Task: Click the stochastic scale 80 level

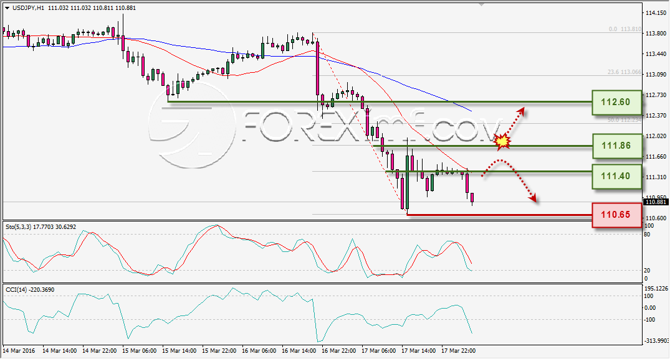Action: coord(647,235)
